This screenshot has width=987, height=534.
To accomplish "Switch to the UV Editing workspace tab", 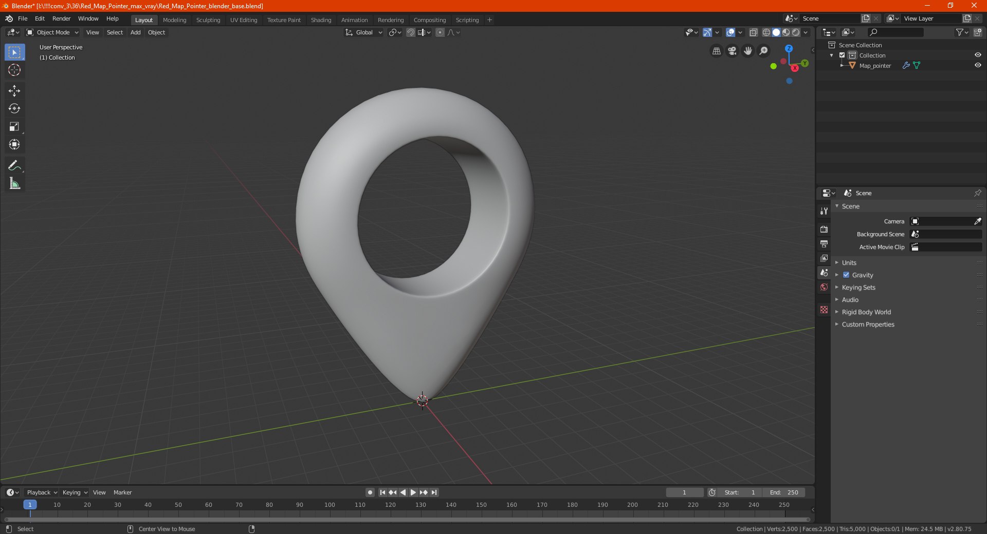I will tap(244, 20).
